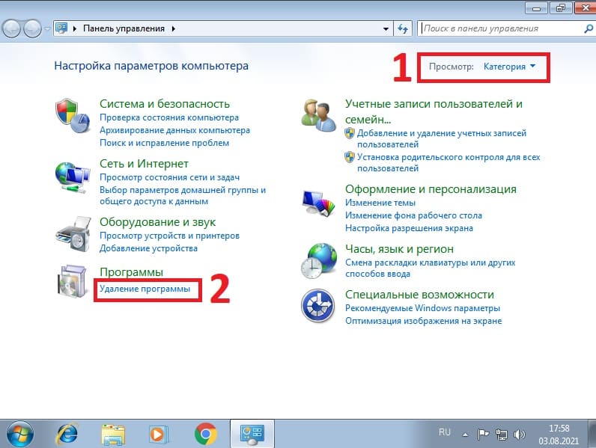
Task: Open the Hardware and Sound printer icon
Action: click(x=73, y=234)
